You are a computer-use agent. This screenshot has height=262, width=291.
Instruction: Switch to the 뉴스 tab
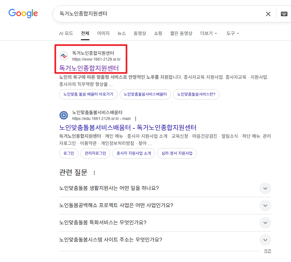pos(121,33)
